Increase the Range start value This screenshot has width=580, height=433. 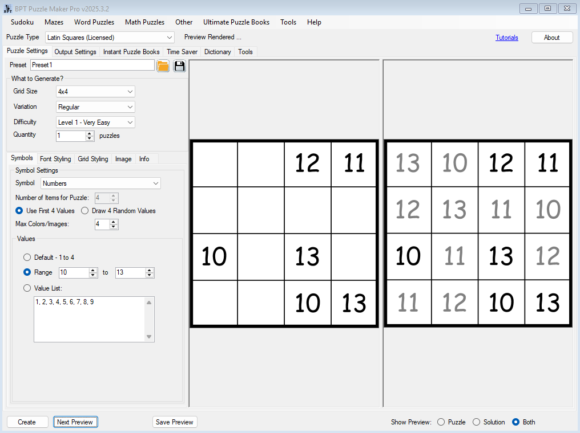click(x=93, y=270)
